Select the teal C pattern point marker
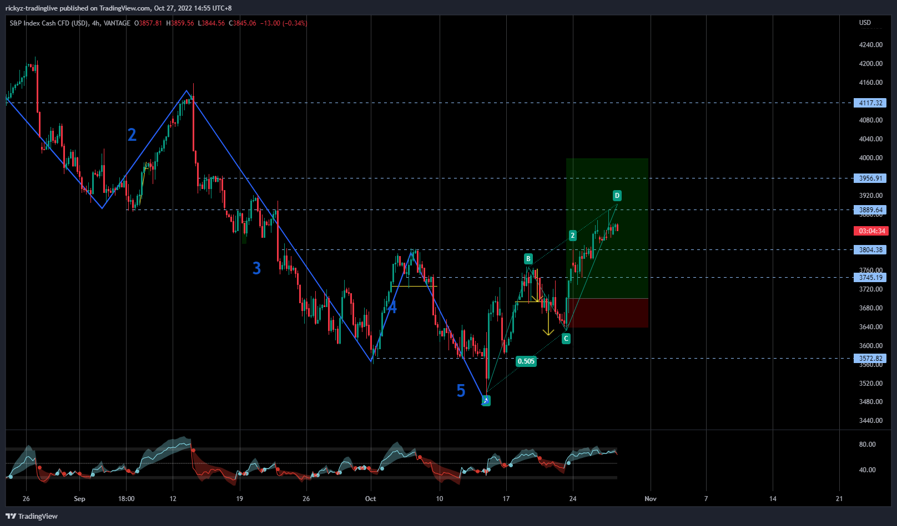 click(566, 338)
